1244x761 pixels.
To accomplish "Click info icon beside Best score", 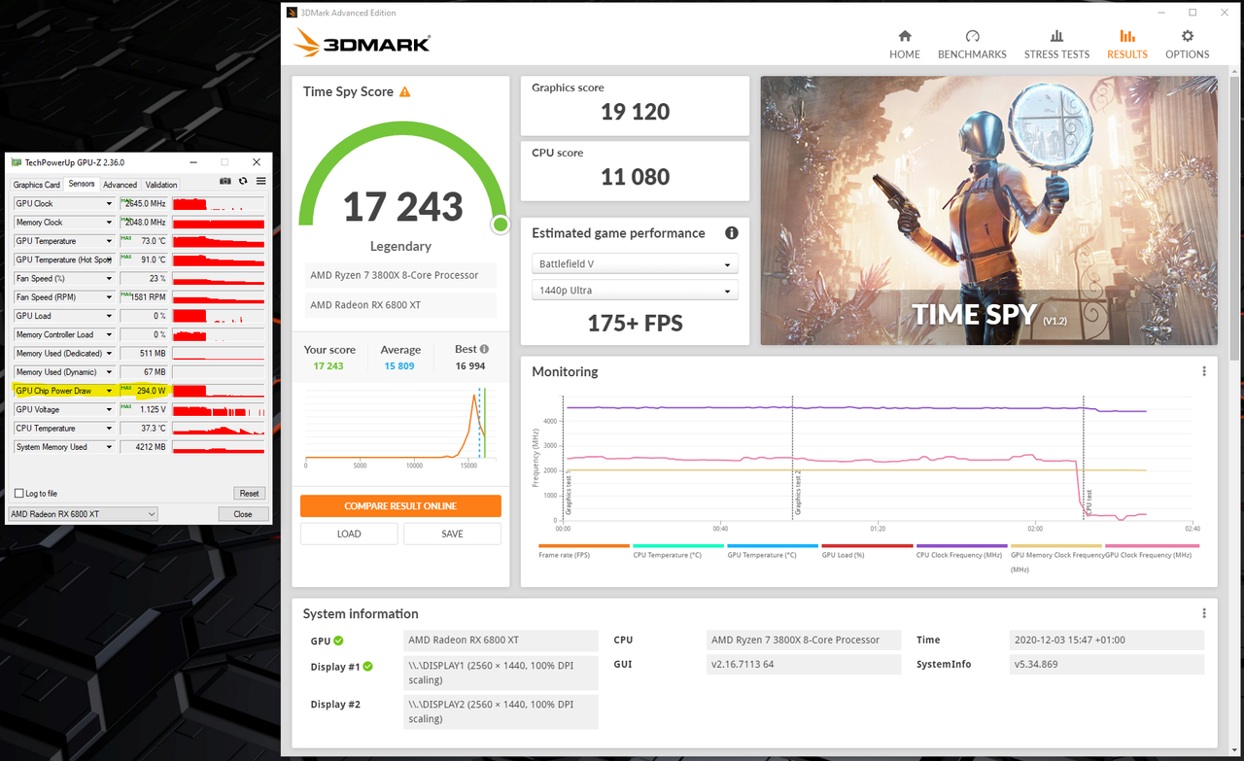I will (x=484, y=349).
